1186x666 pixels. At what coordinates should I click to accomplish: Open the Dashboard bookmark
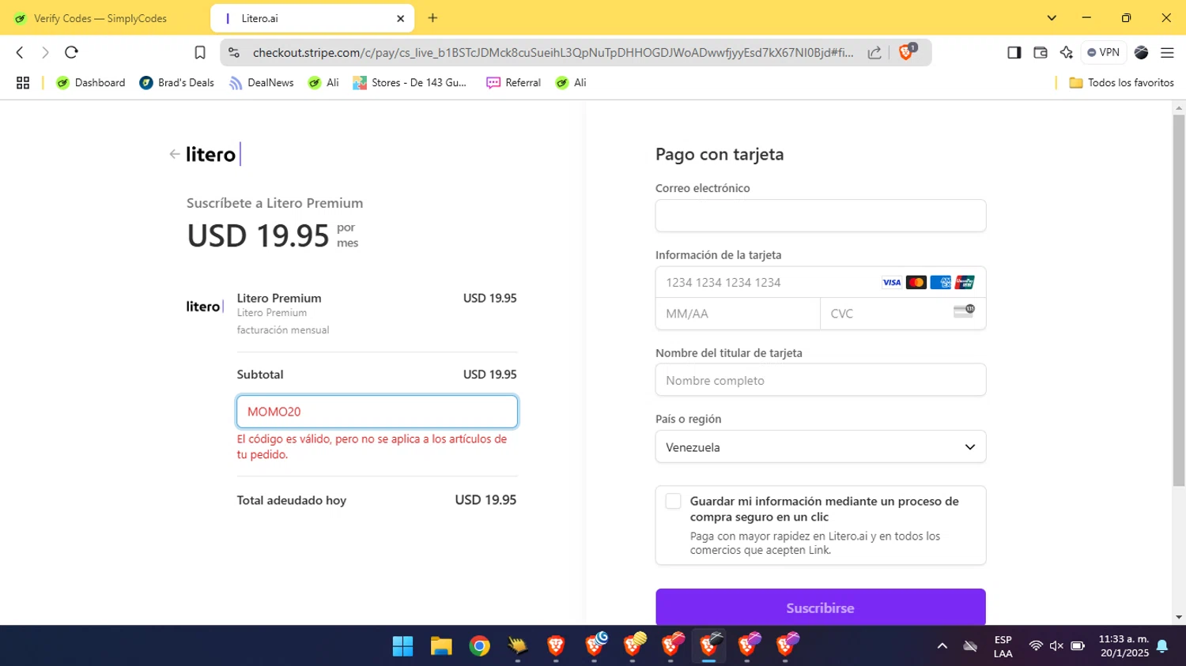pyautogui.click(x=91, y=82)
